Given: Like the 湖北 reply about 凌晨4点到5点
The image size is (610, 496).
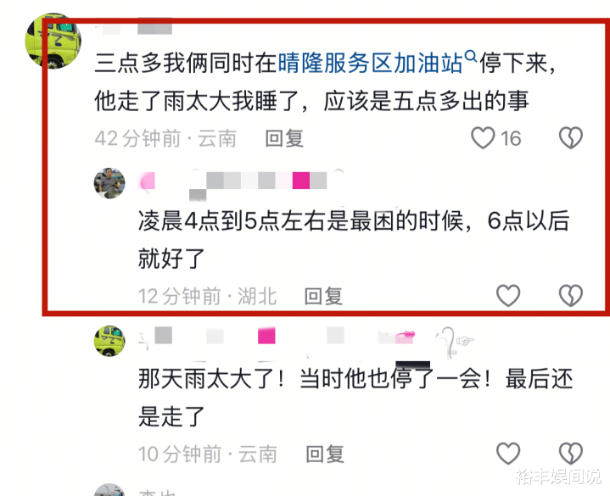Looking at the screenshot, I should [508, 296].
